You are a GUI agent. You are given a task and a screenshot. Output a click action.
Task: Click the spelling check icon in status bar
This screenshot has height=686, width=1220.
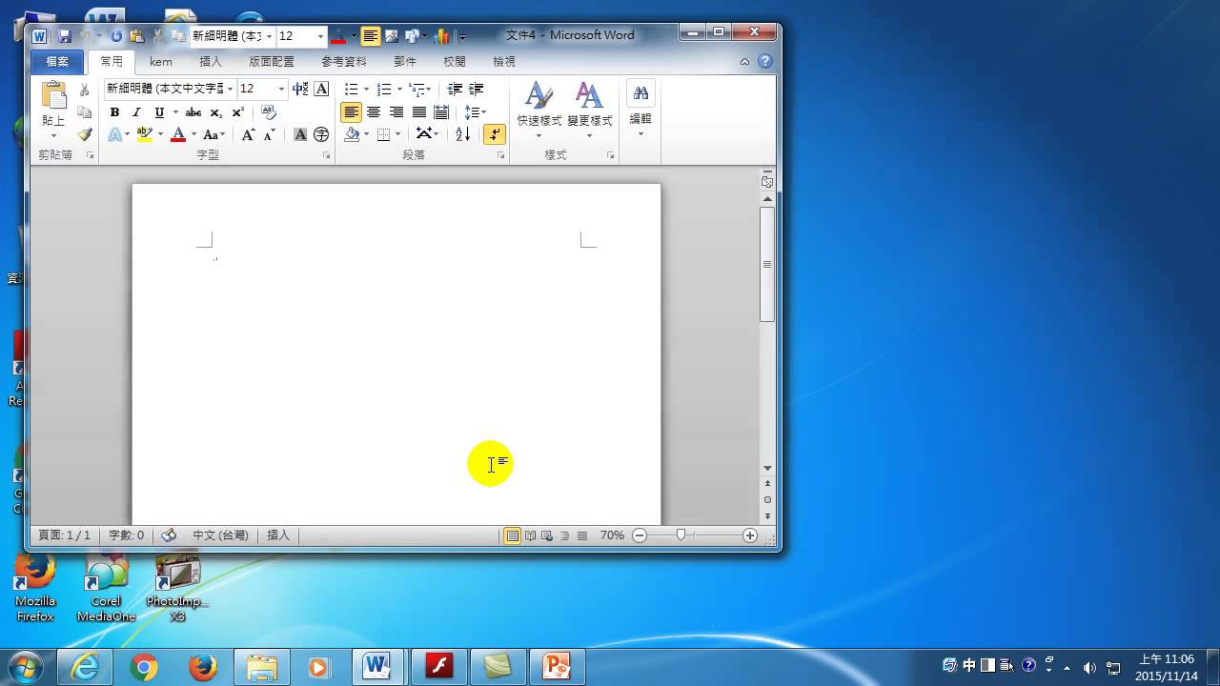[169, 535]
